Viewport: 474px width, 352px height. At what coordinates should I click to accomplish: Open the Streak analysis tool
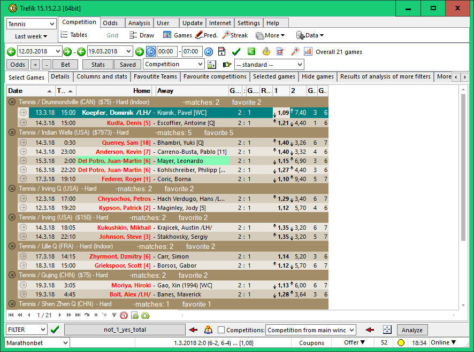coord(235,35)
